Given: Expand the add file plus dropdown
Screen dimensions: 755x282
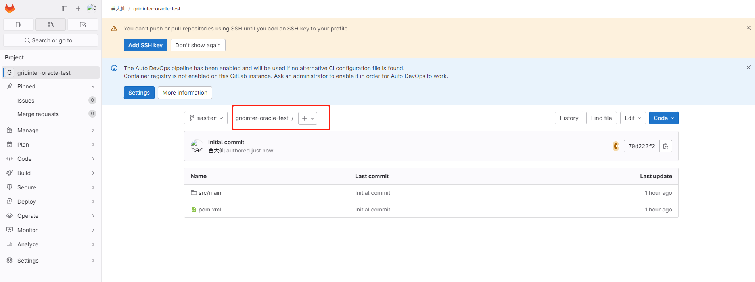Looking at the screenshot, I should pyautogui.click(x=308, y=118).
